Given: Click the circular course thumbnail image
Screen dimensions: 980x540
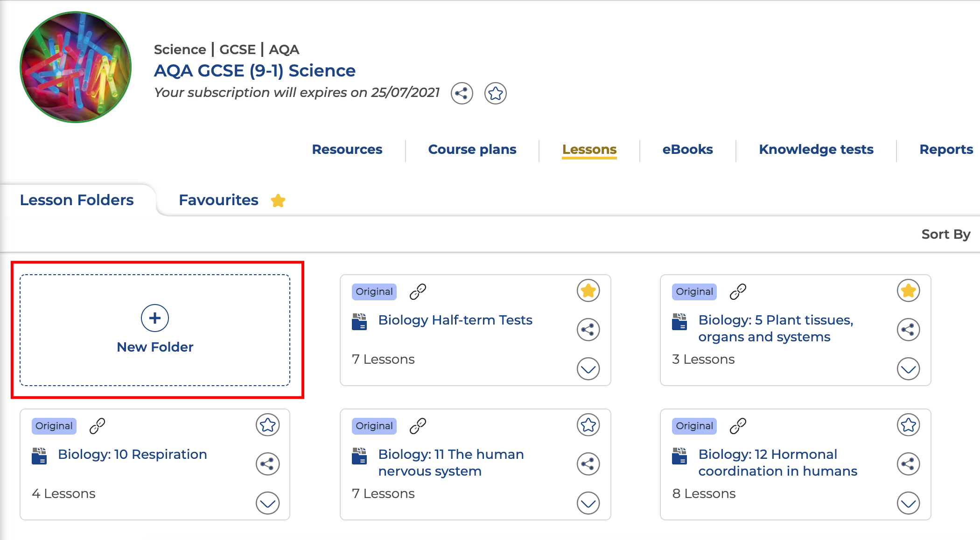Looking at the screenshot, I should click(76, 67).
